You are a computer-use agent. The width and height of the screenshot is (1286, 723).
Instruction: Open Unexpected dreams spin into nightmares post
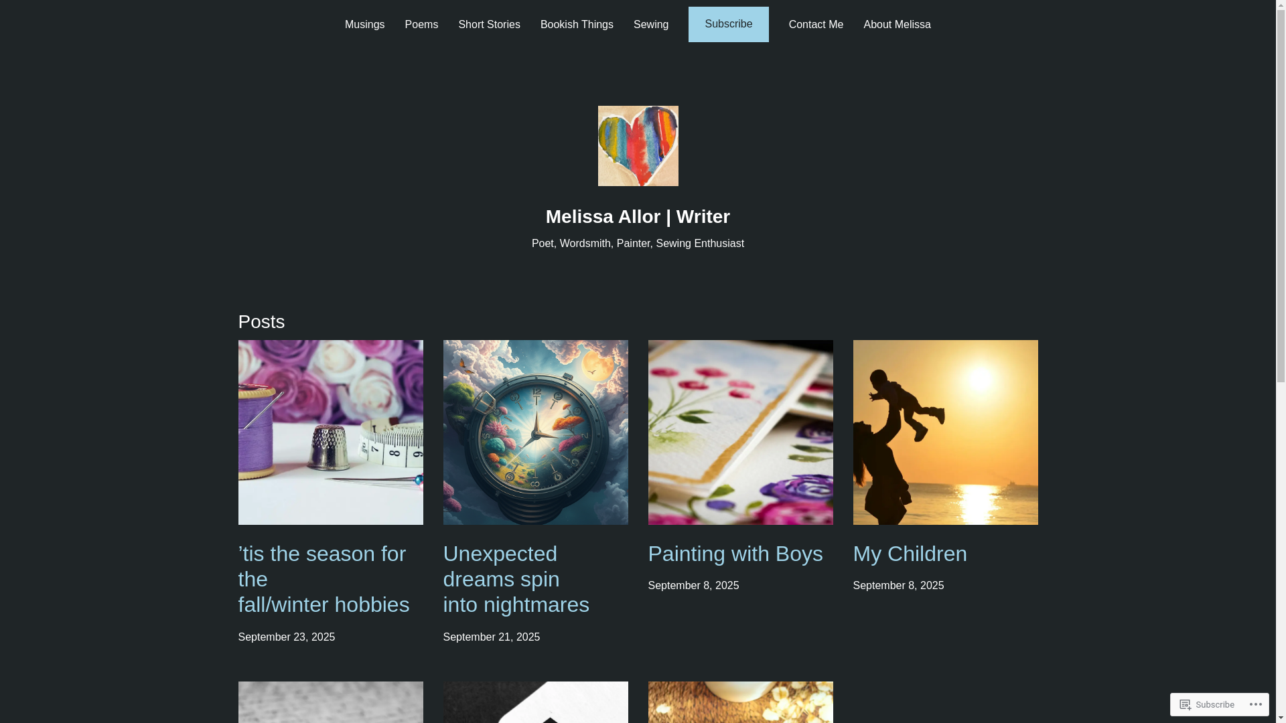click(x=516, y=579)
